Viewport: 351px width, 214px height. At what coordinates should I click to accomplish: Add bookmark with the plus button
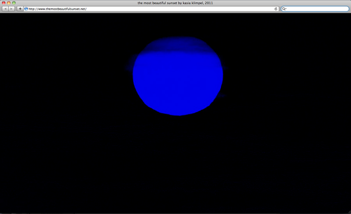tap(20, 9)
